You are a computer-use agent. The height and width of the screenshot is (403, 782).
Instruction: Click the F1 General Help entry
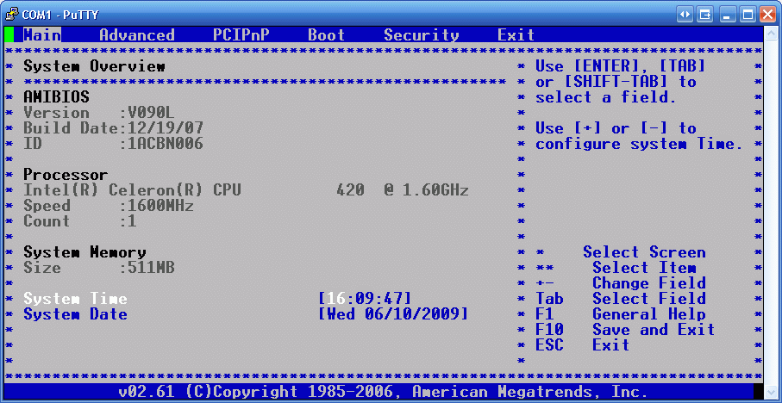[621, 313]
